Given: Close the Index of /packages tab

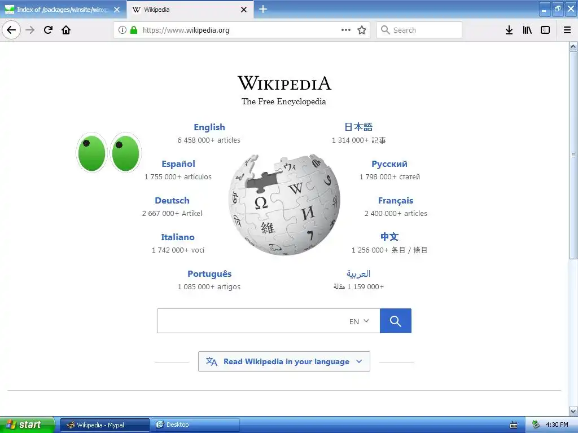Looking at the screenshot, I should coord(117,10).
